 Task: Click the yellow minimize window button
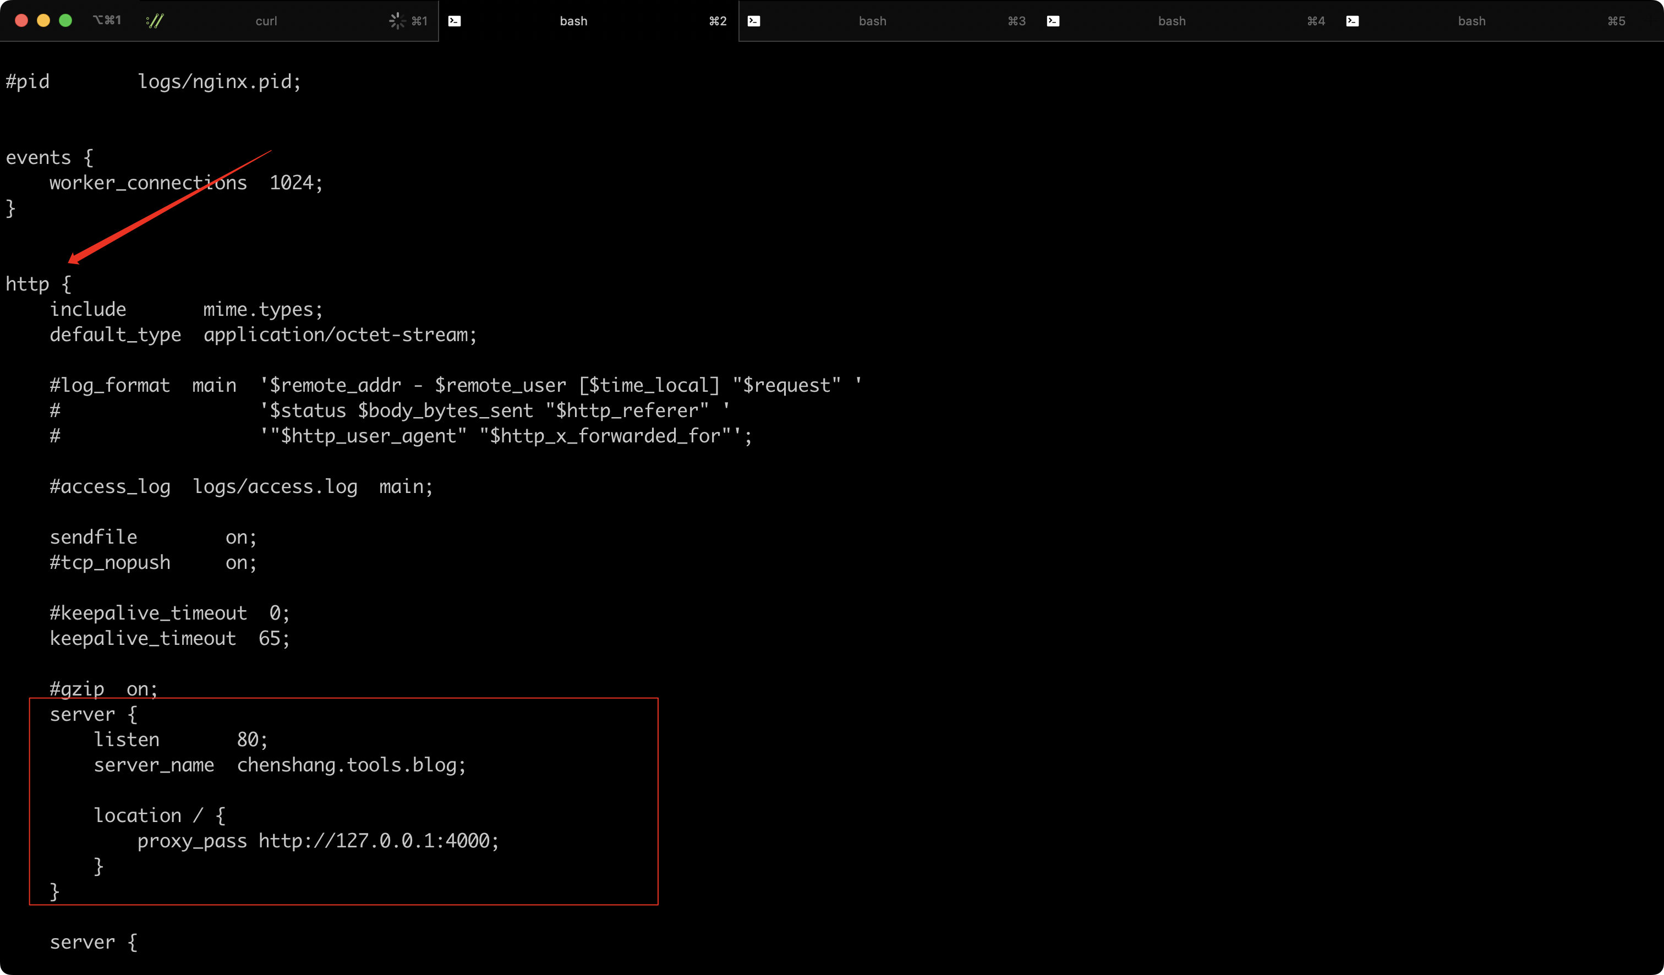(43, 20)
